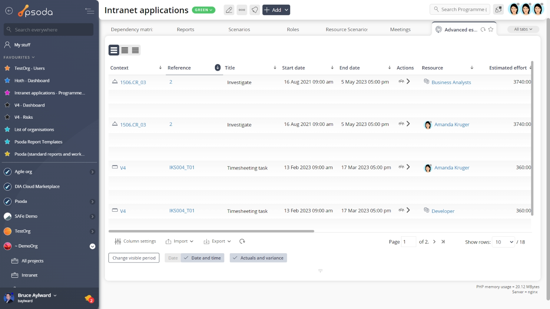The height and width of the screenshot is (309, 550).
Task: Click the TestOrg - Users favourite star
Action: coord(7,68)
